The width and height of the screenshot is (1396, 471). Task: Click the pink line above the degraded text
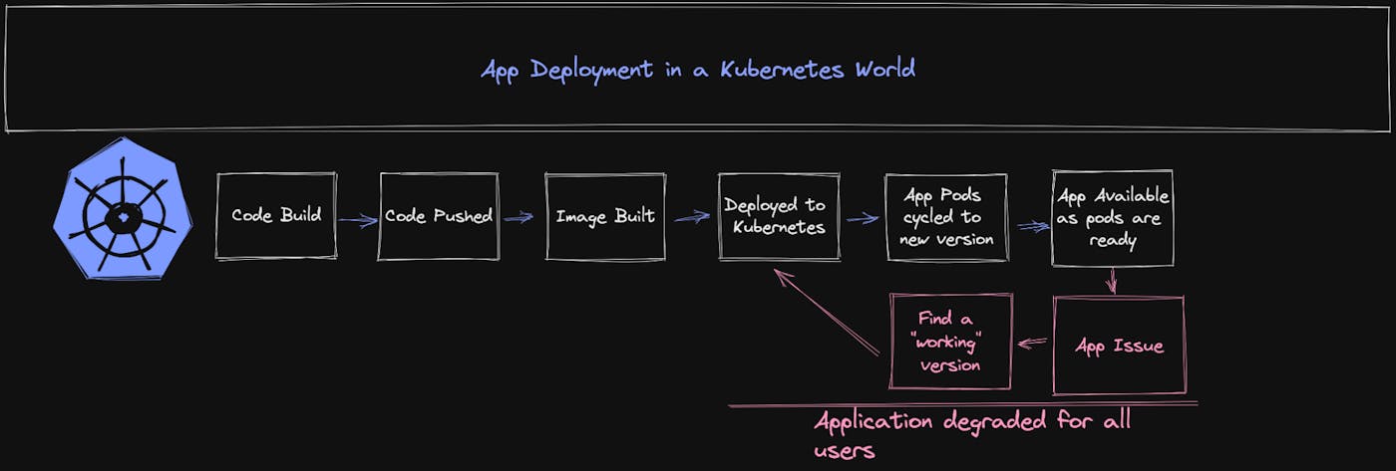(x=962, y=404)
